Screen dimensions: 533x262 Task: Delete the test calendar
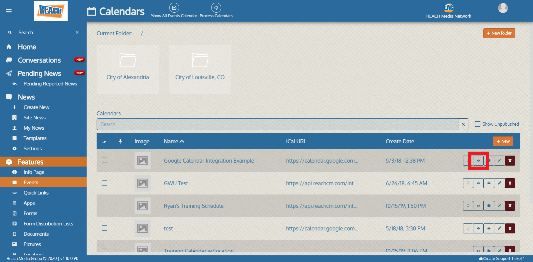[510, 228]
